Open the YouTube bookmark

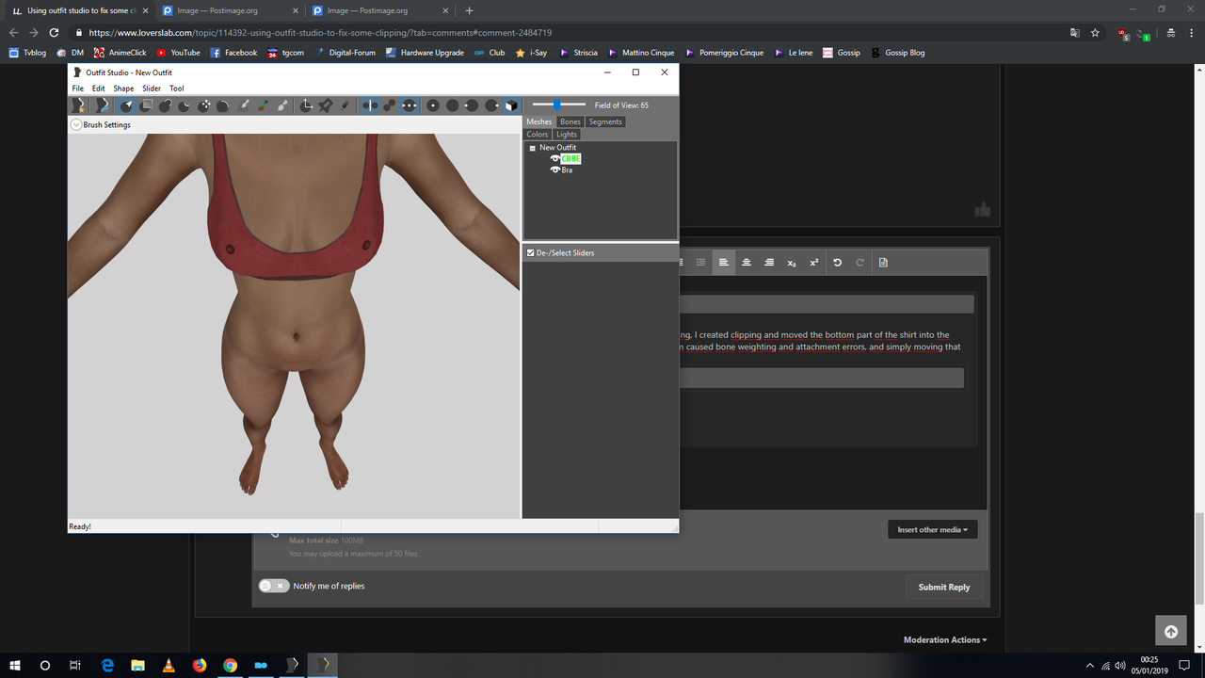click(x=178, y=53)
